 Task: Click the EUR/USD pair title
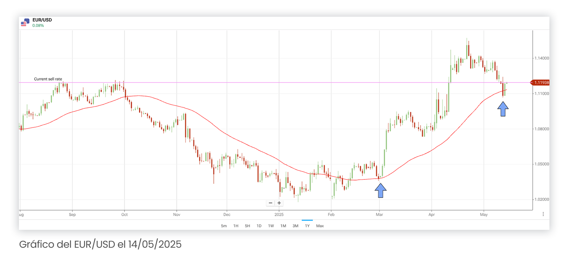[42, 20]
